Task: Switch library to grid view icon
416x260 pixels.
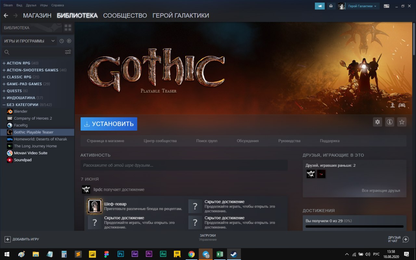Action: 68,28
